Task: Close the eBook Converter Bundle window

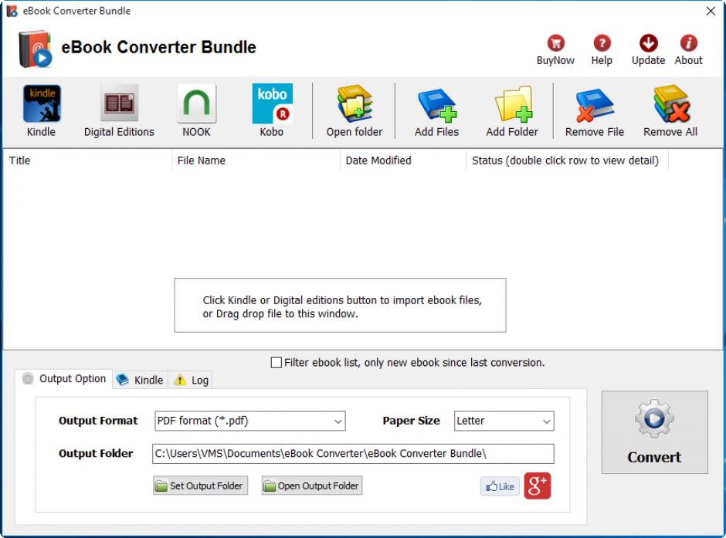Action: point(711,11)
